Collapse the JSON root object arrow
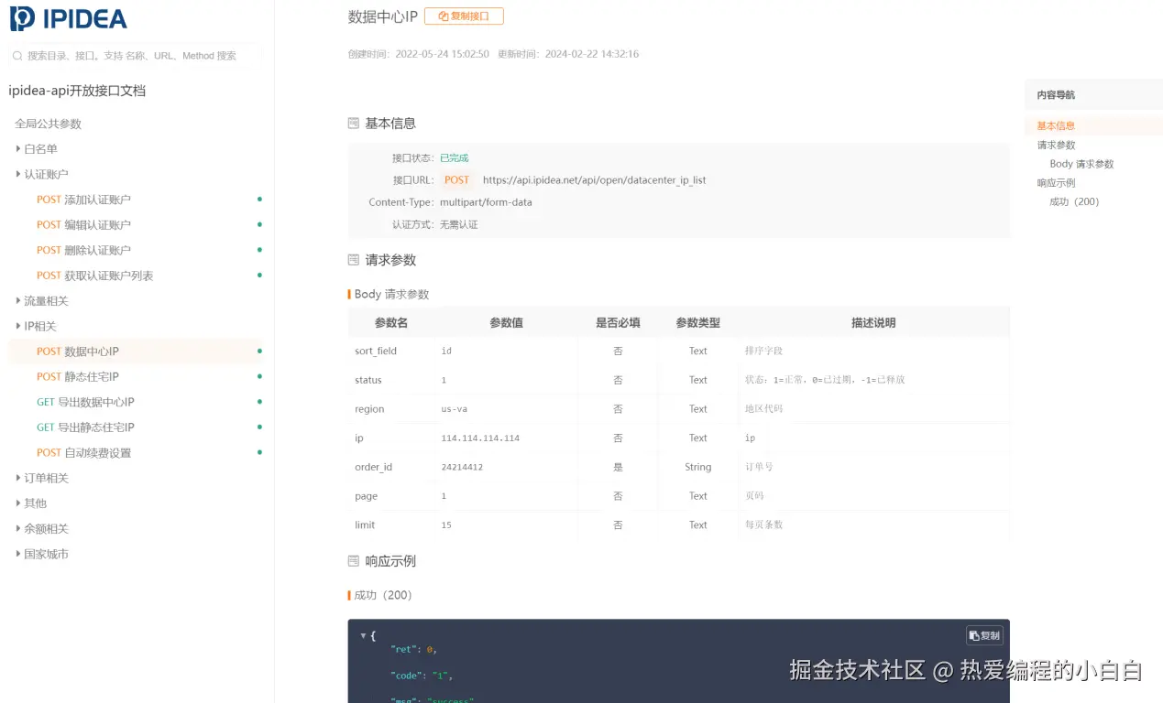 (x=363, y=635)
